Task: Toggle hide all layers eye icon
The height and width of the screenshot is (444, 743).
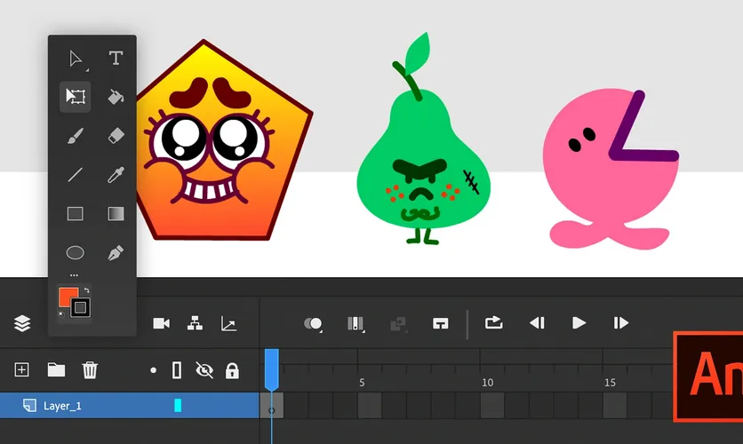Action: click(x=204, y=369)
